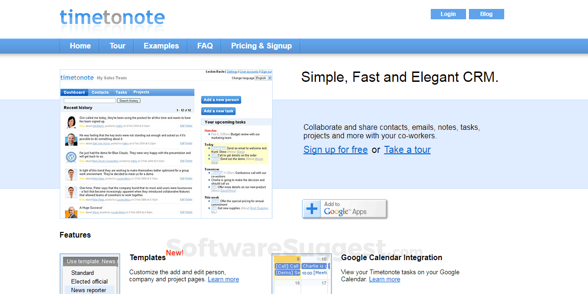This screenshot has width=588, height=294.
Task: Follow the 'Sign up for free' link
Action: click(336, 150)
